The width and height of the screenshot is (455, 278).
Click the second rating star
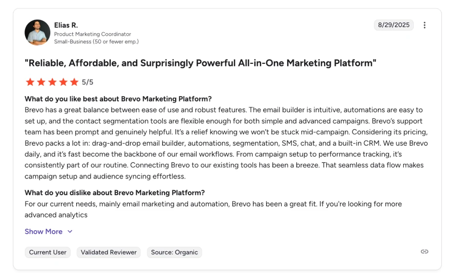tap(41, 82)
